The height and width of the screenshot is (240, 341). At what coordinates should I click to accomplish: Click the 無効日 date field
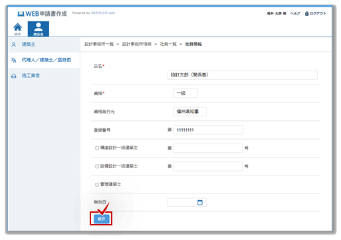187,202
